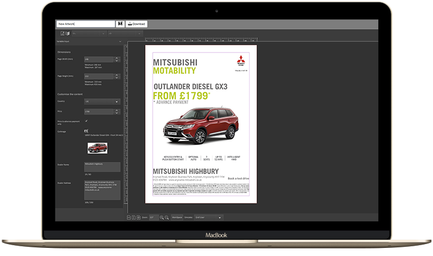This screenshot has height=256, width=433.
Task: Click the Book a test drive text
Action: click(238, 179)
